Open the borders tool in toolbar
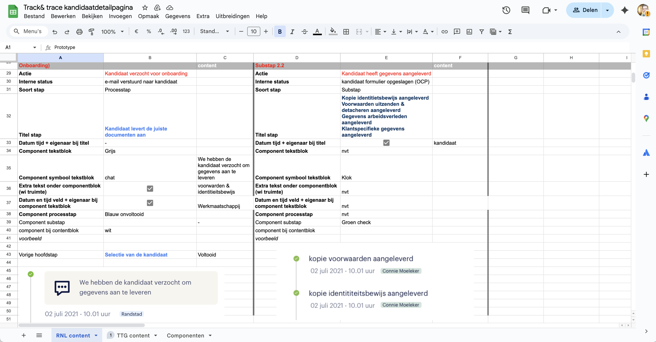Screen dimensions: 656x342 click(346, 32)
